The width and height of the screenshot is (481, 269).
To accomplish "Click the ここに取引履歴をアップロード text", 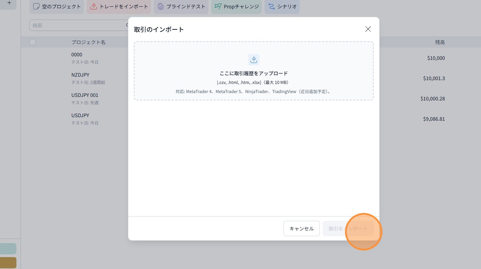I will point(254,73).
